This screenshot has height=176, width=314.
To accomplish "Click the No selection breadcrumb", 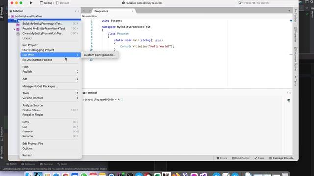I will click(89, 16).
